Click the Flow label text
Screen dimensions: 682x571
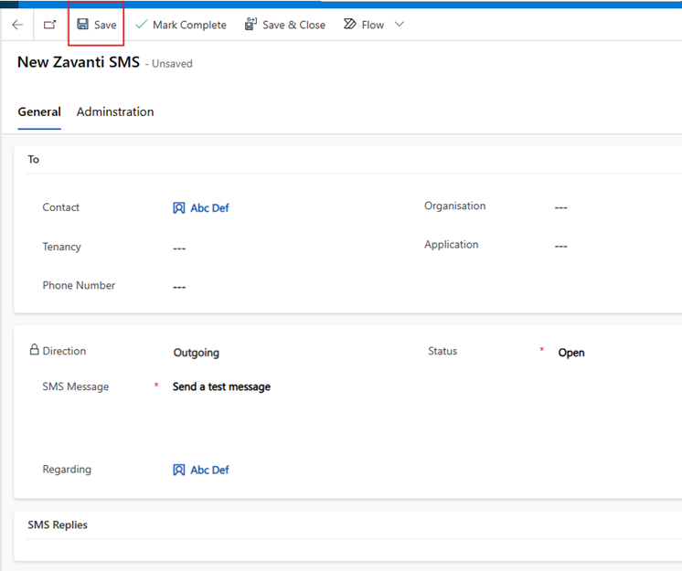click(373, 26)
